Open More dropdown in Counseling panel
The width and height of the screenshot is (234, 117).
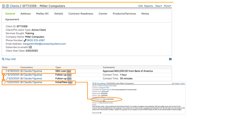(x=183, y=83)
